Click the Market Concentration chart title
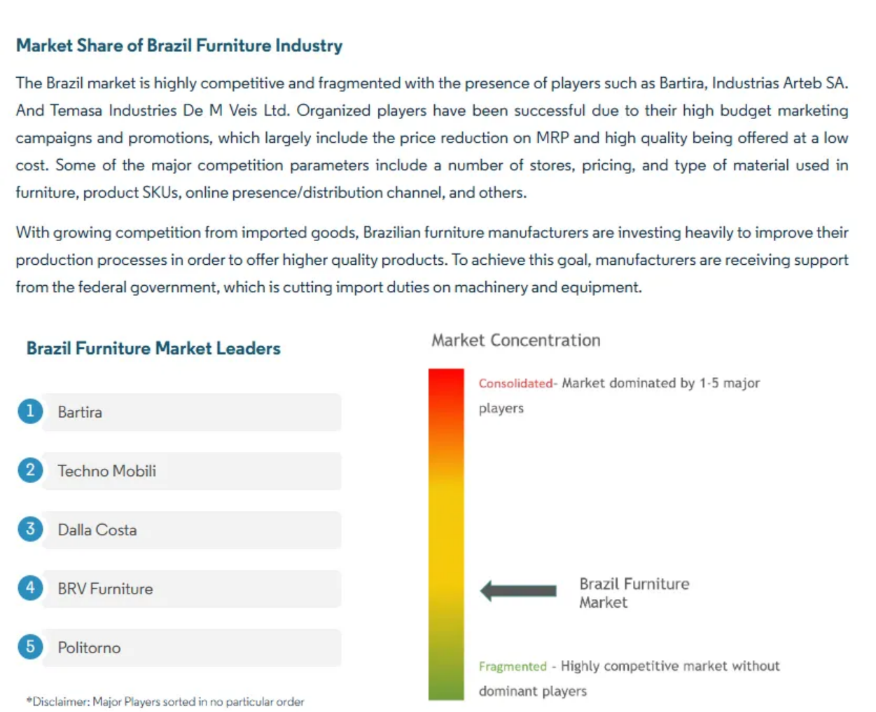This screenshot has height=712, width=876. coord(515,341)
